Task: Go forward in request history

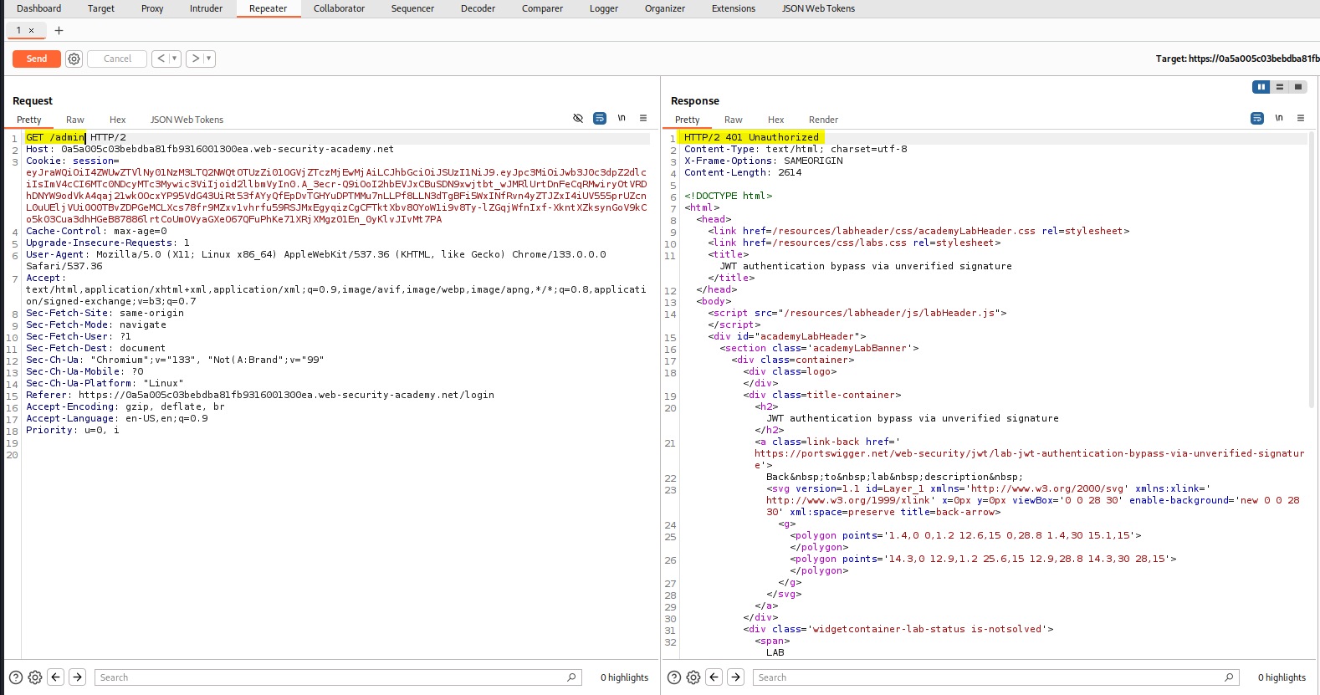Action: [x=195, y=59]
